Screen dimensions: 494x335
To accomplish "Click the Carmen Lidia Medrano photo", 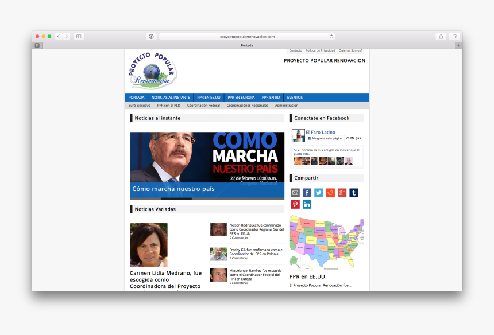I will click(x=149, y=245).
